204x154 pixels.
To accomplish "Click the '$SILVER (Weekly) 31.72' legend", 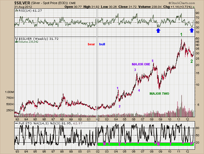I will [x=39, y=39].
